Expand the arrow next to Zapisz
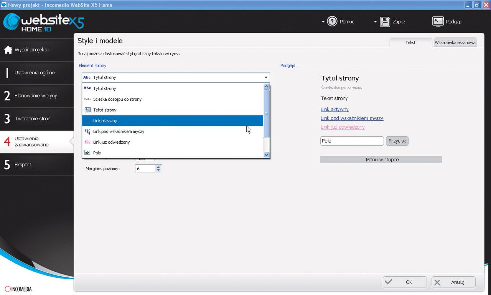Image resolution: width=491 pixels, height=295 pixels. (x=376, y=22)
